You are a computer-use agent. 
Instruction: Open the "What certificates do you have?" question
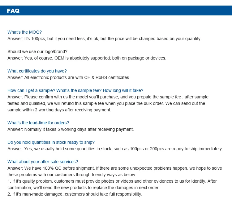click(x=37, y=71)
